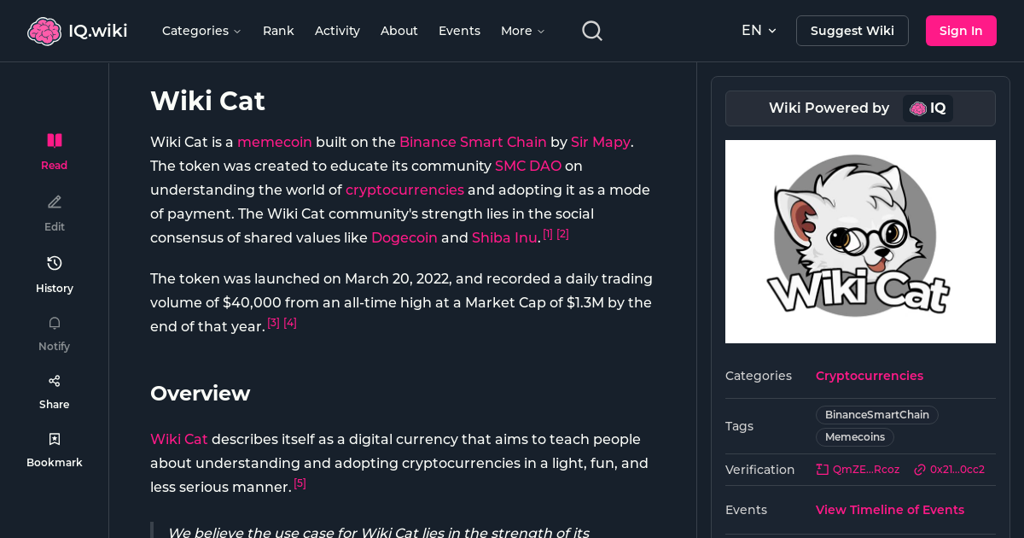Open the Share icon
This screenshot has width=1024, height=538.
tap(54, 380)
